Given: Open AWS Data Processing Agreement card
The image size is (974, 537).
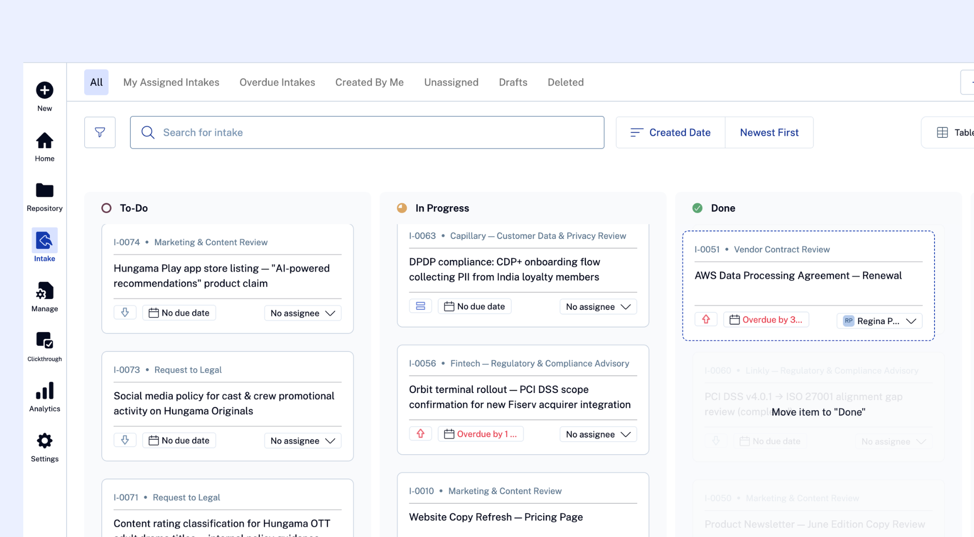Looking at the screenshot, I should pyautogui.click(x=808, y=286).
